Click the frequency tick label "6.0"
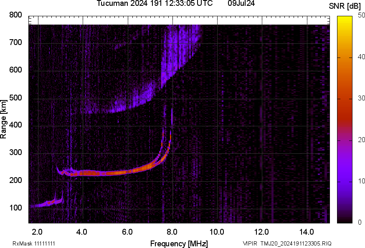The height and width of the screenshot is (248, 365). (127, 232)
